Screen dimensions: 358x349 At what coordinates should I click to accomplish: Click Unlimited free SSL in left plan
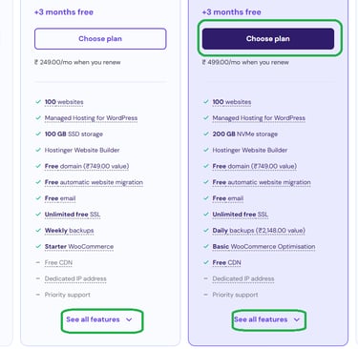point(73,215)
